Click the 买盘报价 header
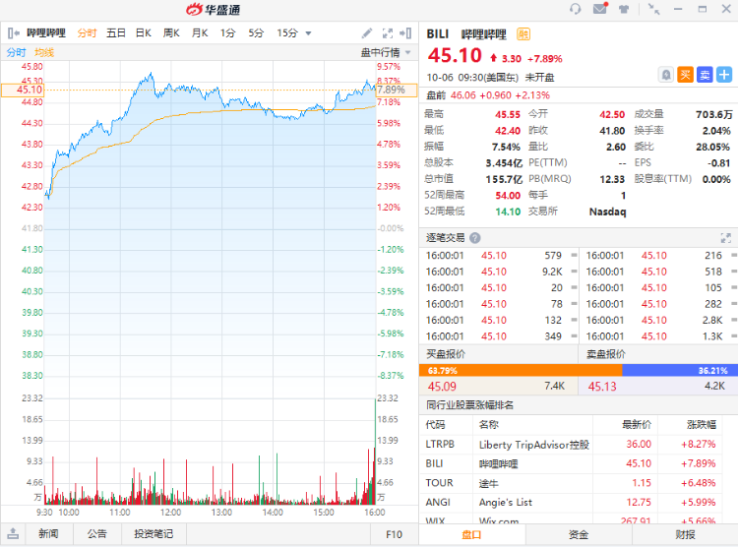 tap(446, 354)
